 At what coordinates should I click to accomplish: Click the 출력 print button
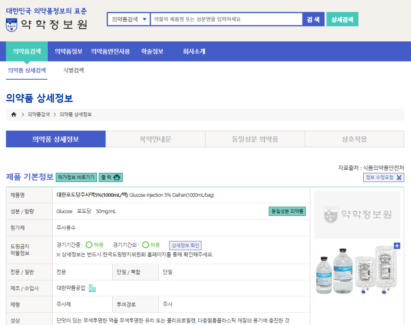pyautogui.click(x=111, y=177)
